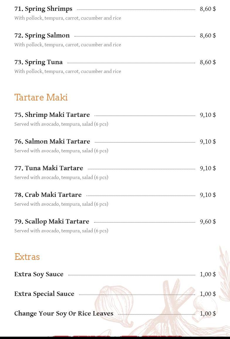This screenshot has width=230, height=339.
Task: Choose 73. Spring Tuna from the menu
Action: coord(38,62)
